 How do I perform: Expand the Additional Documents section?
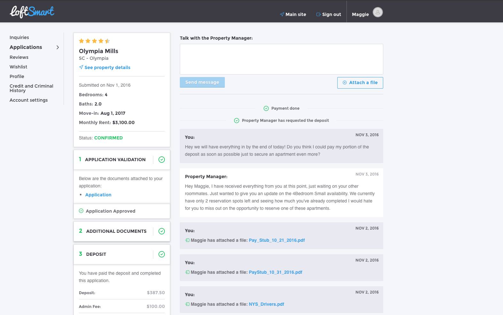click(x=116, y=231)
